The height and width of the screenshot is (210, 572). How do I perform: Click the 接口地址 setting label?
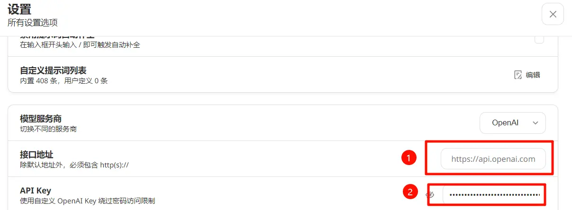[36, 155]
